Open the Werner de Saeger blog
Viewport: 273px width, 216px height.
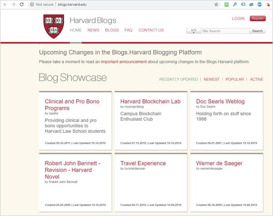pos(219,163)
